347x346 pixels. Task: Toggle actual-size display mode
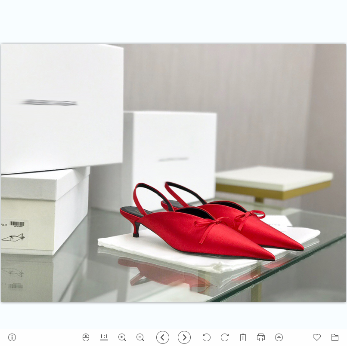pyautogui.click(x=104, y=337)
